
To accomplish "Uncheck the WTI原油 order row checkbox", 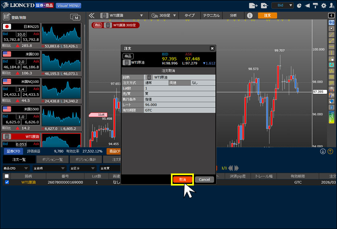I will click(6, 182).
